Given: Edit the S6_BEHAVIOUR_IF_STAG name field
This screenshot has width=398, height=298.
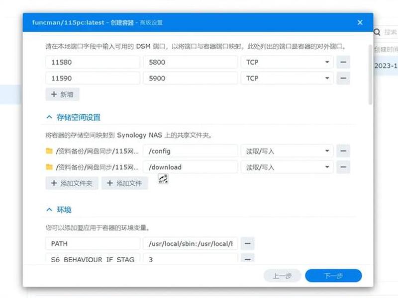Looking at the screenshot, I should [93, 259].
